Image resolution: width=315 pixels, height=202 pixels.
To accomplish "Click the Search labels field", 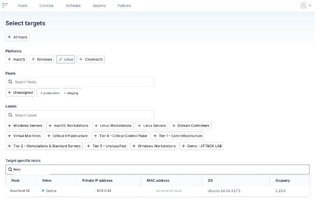I will coord(80,115).
